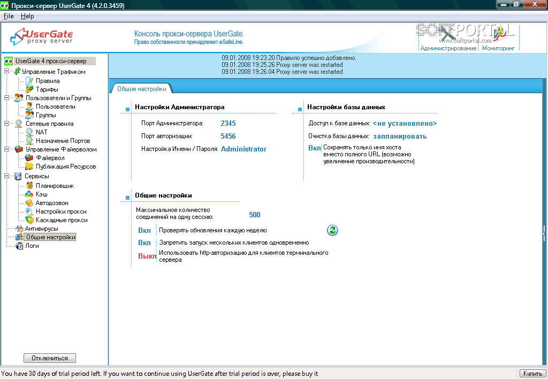Select UserGate 4 прокси-сервер root item

point(51,61)
